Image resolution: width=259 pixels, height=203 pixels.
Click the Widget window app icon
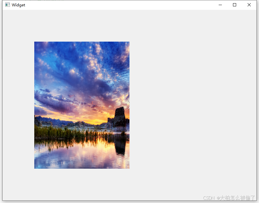tap(7, 5)
